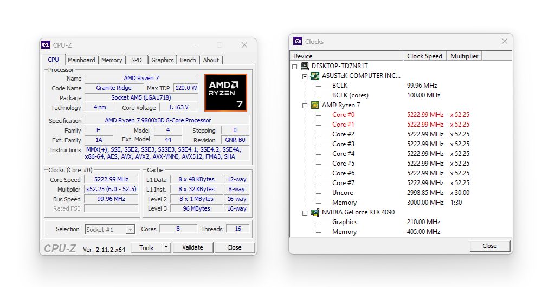Click the Revision GNR-B0 field
This screenshot has height=287, width=542.
(235, 140)
